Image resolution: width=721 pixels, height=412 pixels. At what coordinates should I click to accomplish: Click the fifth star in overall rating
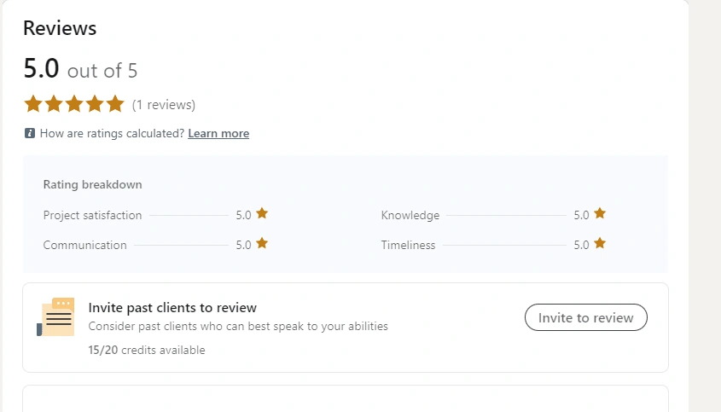(x=115, y=104)
